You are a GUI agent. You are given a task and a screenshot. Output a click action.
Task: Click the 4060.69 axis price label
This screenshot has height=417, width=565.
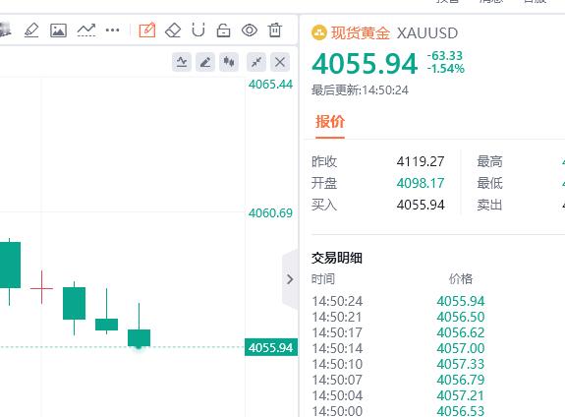point(270,213)
